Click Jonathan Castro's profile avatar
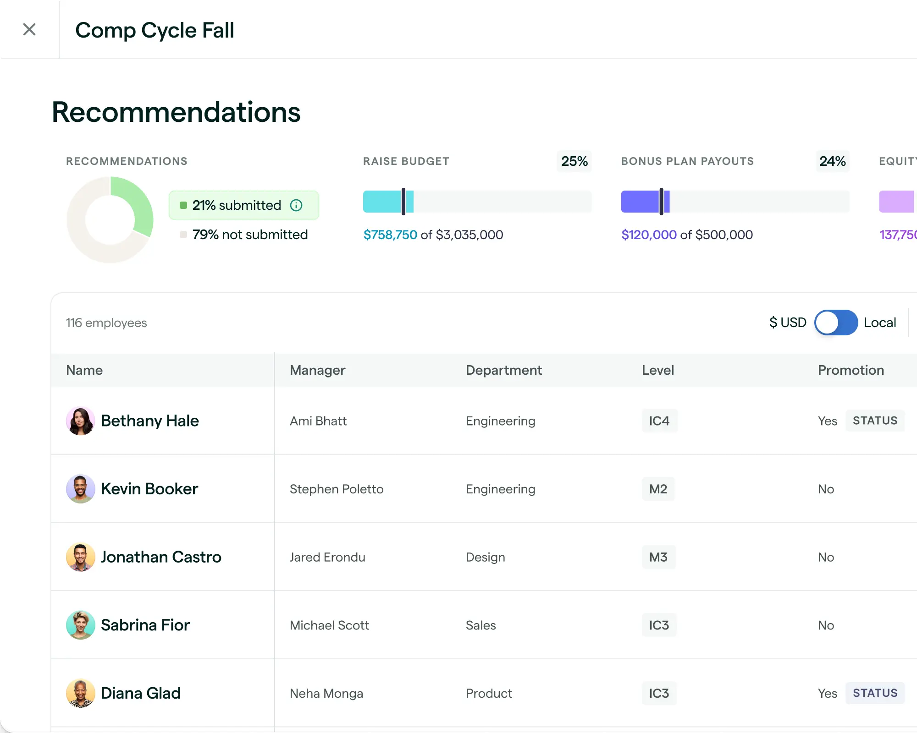Screen dimensions: 917x733 click(x=80, y=557)
